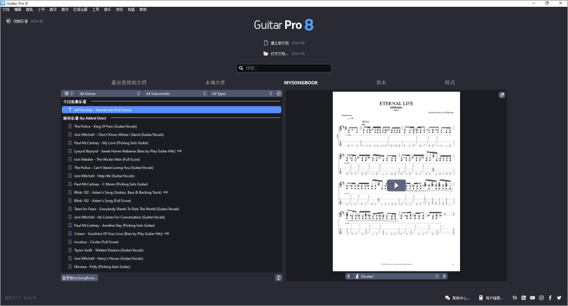Screen dimensions: 568x306
Task: Click the 登录到mySongBook button
Action: coord(80,278)
